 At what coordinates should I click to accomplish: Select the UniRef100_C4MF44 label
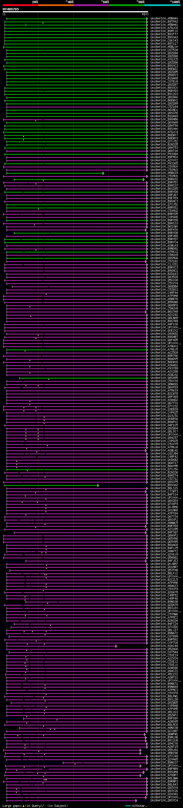coord(164,293)
